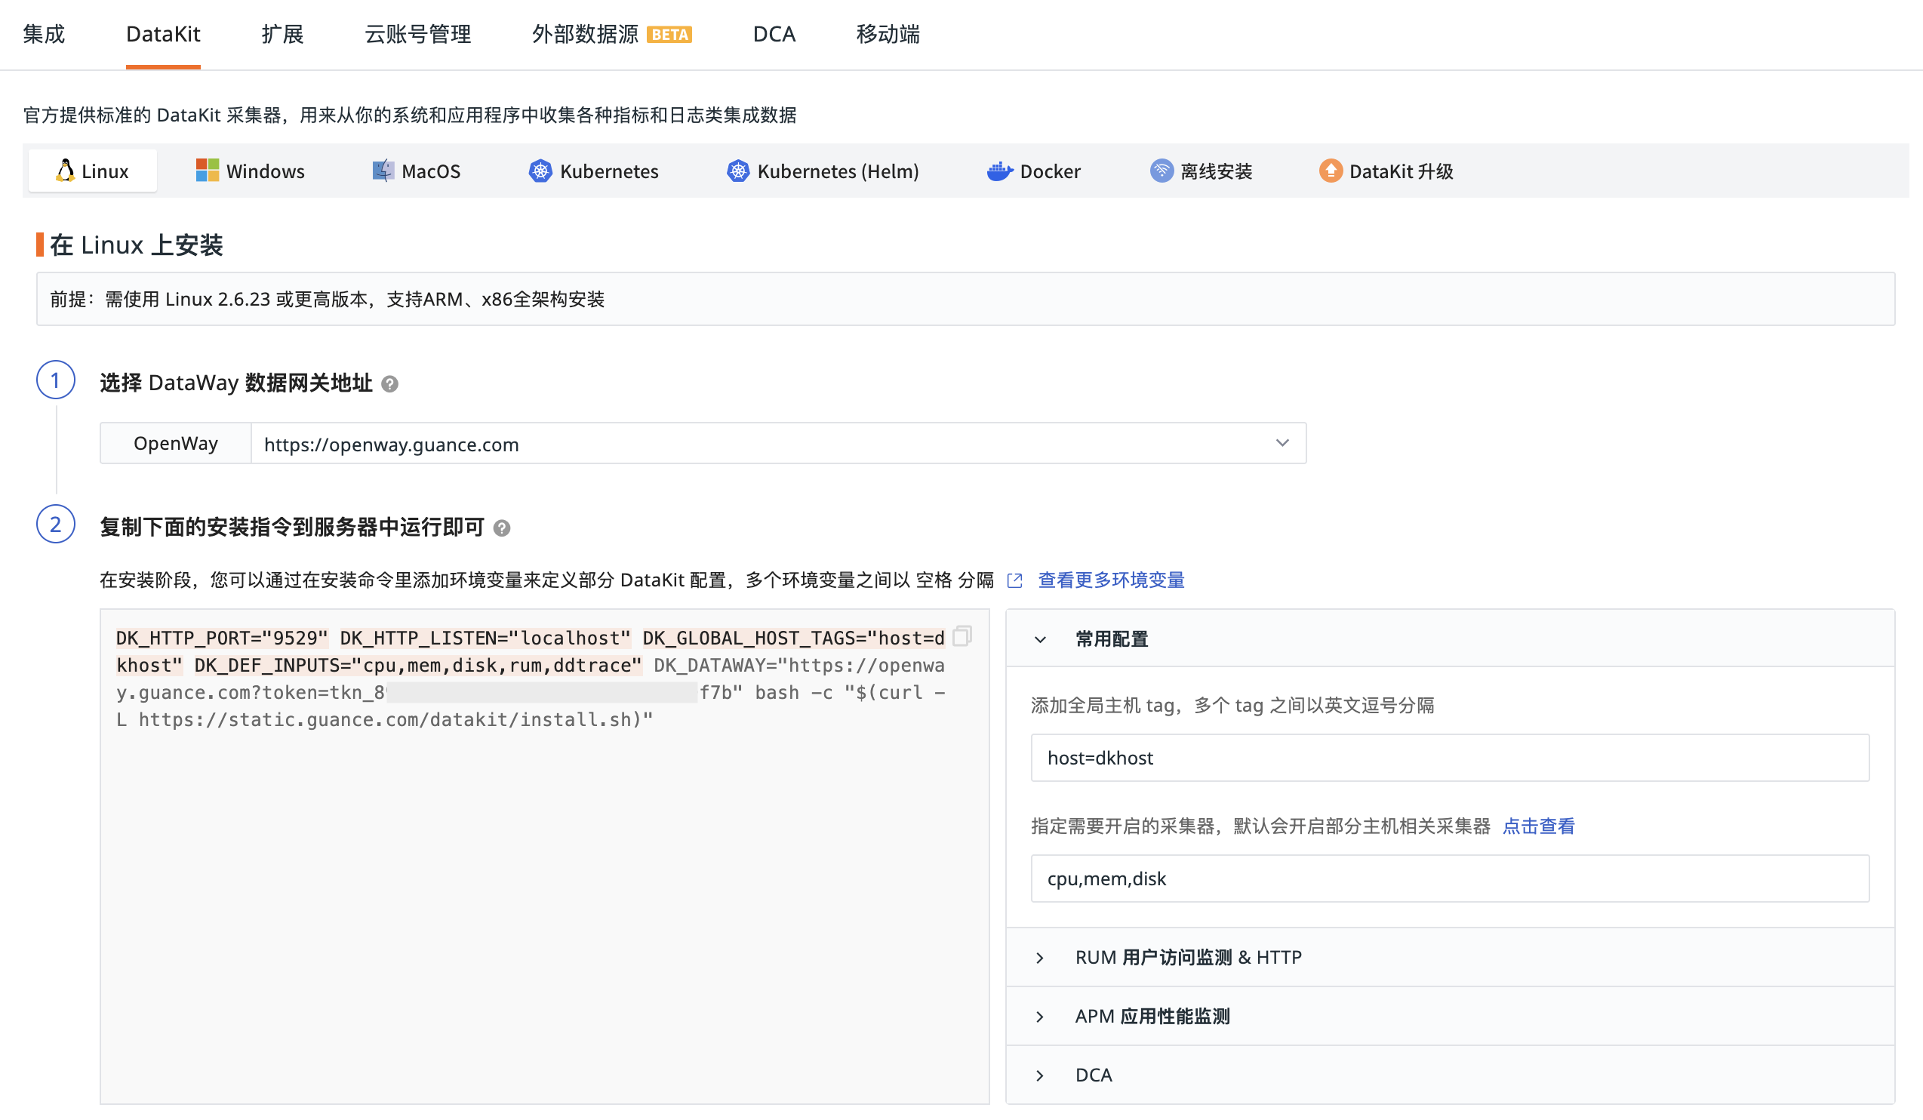This screenshot has width=1923, height=1120.
Task: Select the Linux penguin icon tab
Action: point(66,171)
